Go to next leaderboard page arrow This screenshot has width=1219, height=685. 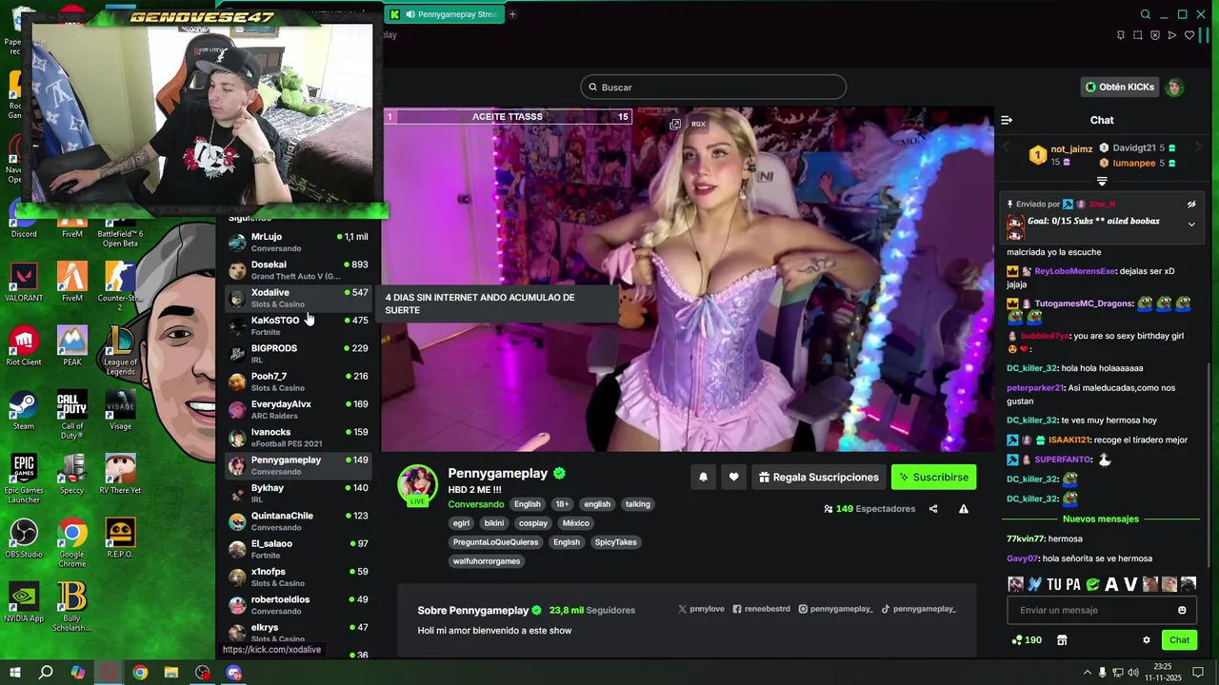1198,147
